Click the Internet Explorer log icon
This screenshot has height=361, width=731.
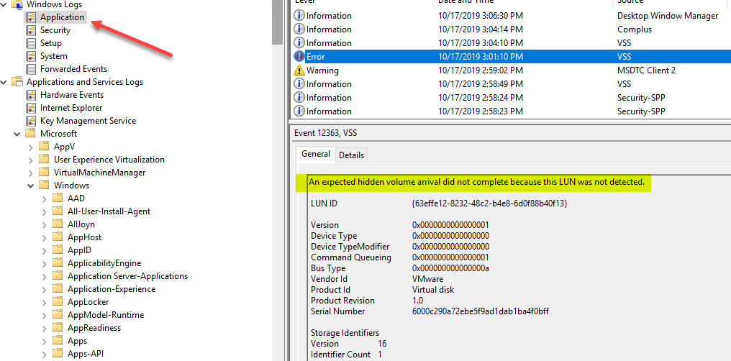click(31, 108)
